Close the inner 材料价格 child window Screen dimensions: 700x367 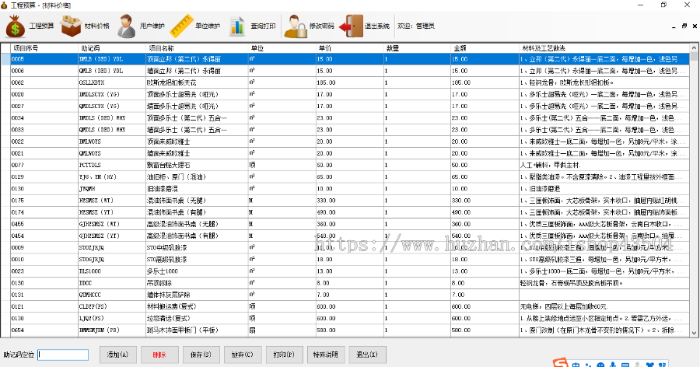[695, 26]
